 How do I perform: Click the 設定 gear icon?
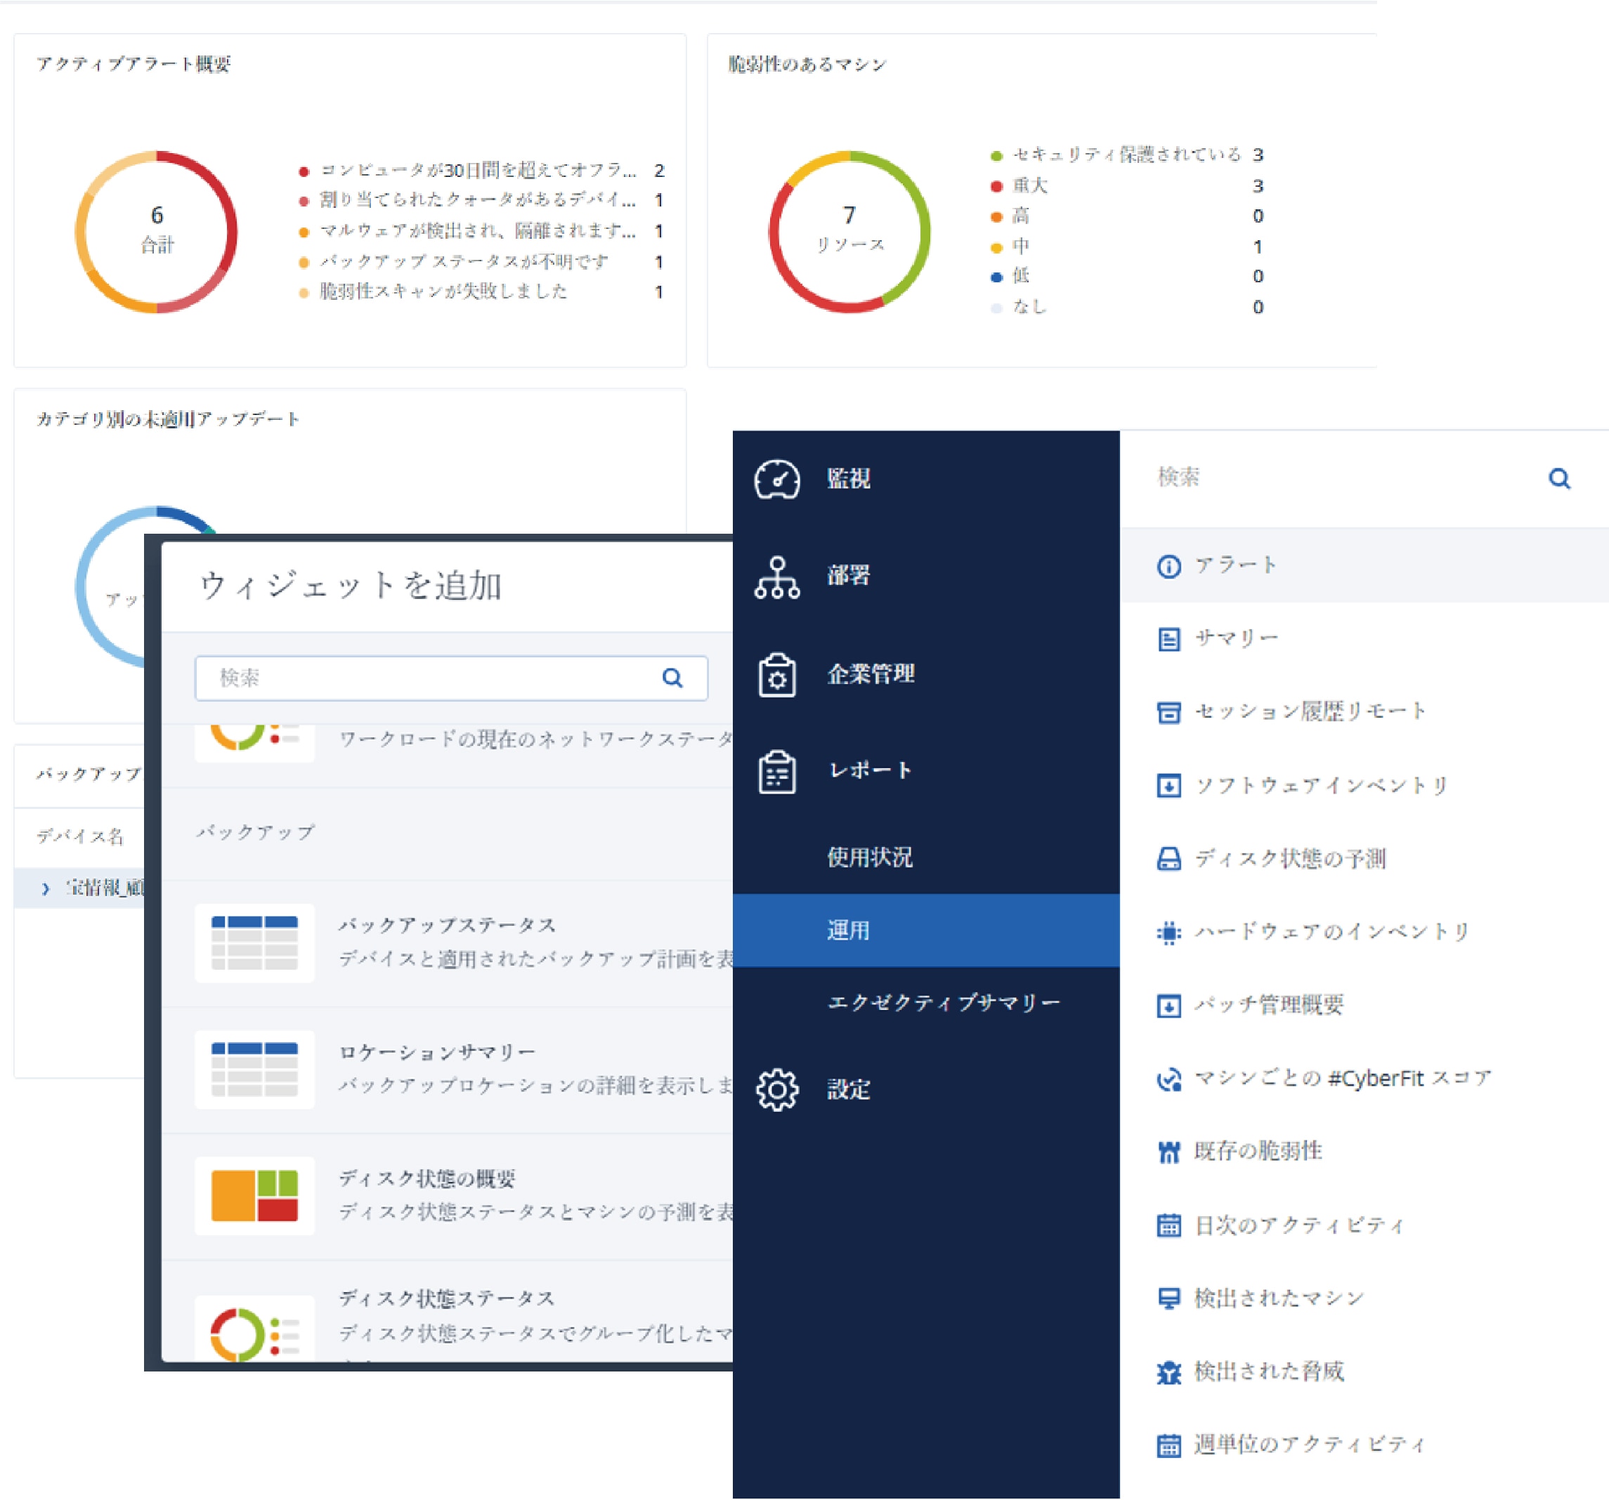click(776, 1089)
